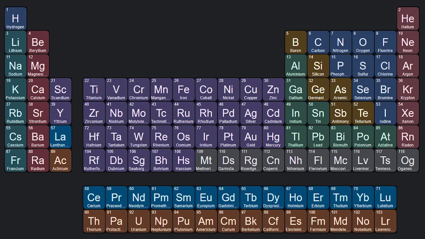425x239 pixels.
Task: Select Oganesson, element 118
Action: [x=408, y=161]
